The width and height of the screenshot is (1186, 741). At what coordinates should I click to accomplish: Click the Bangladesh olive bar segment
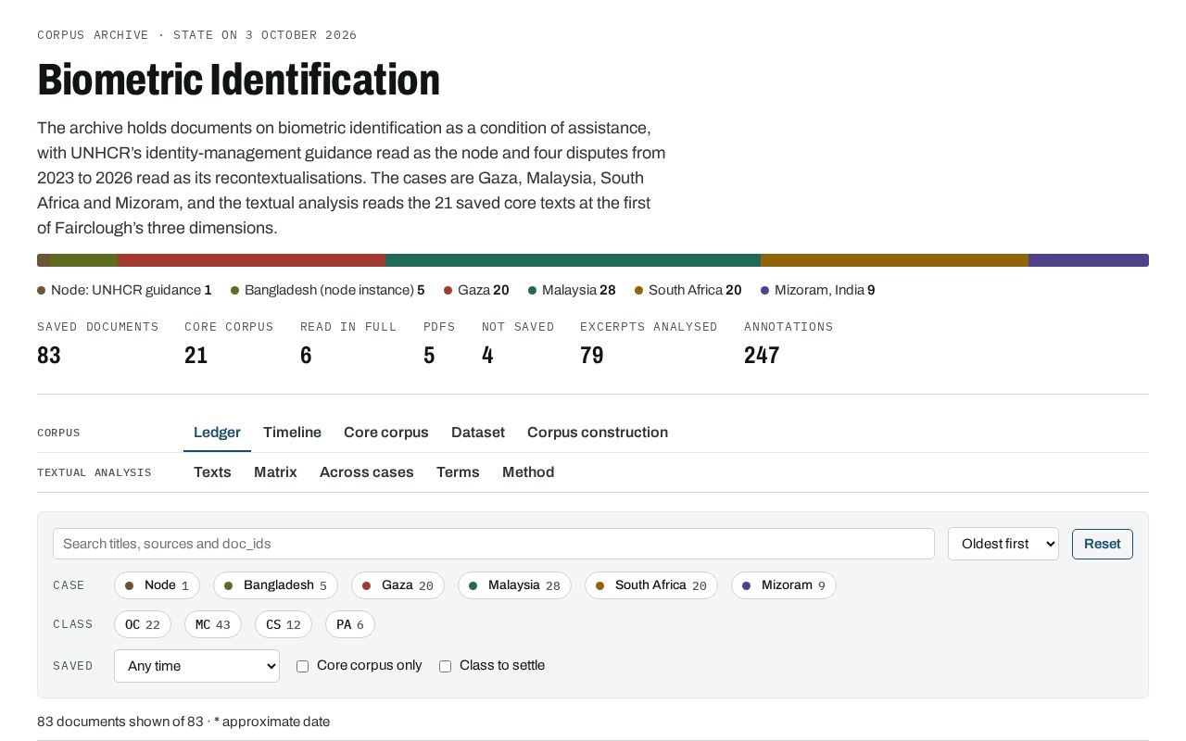[84, 260]
